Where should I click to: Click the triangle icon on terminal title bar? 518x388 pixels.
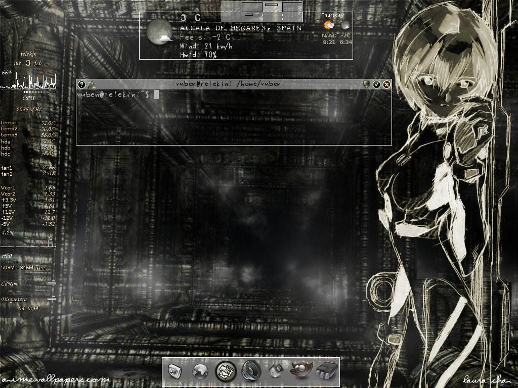pyautogui.click(x=92, y=84)
